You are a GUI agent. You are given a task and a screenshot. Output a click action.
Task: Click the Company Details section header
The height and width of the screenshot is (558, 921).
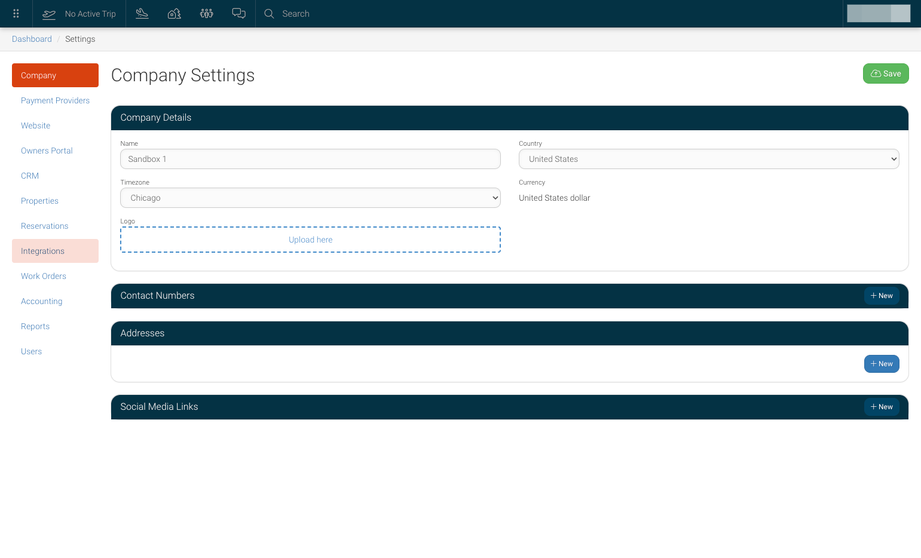[x=510, y=118]
